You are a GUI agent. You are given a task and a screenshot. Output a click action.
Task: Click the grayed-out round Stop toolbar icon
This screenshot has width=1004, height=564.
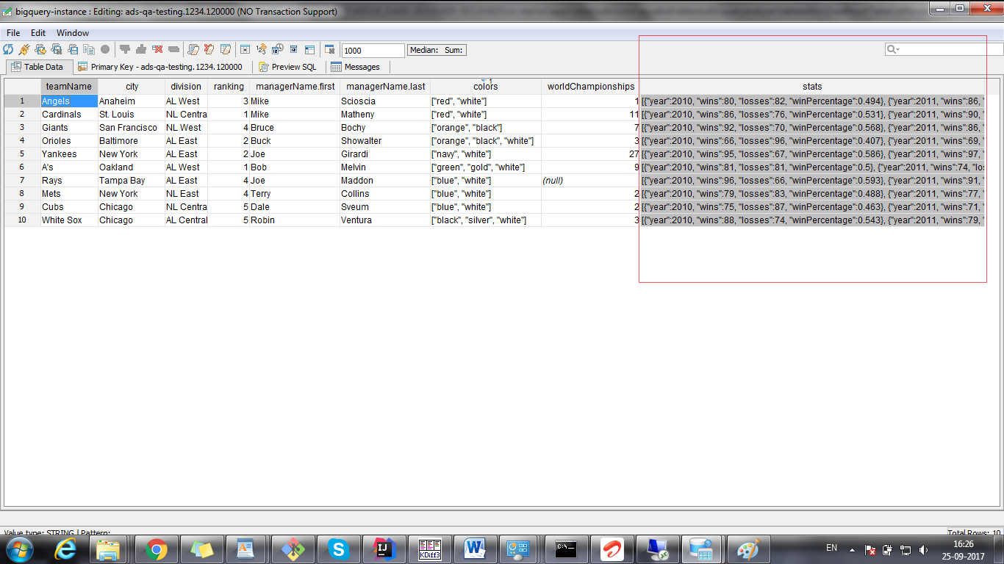(105, 49)
